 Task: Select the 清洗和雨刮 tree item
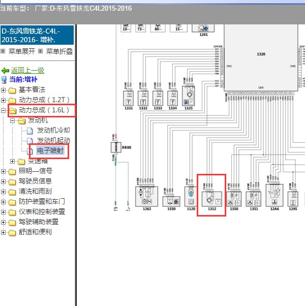pyautogui.click(x=35, y=191)
